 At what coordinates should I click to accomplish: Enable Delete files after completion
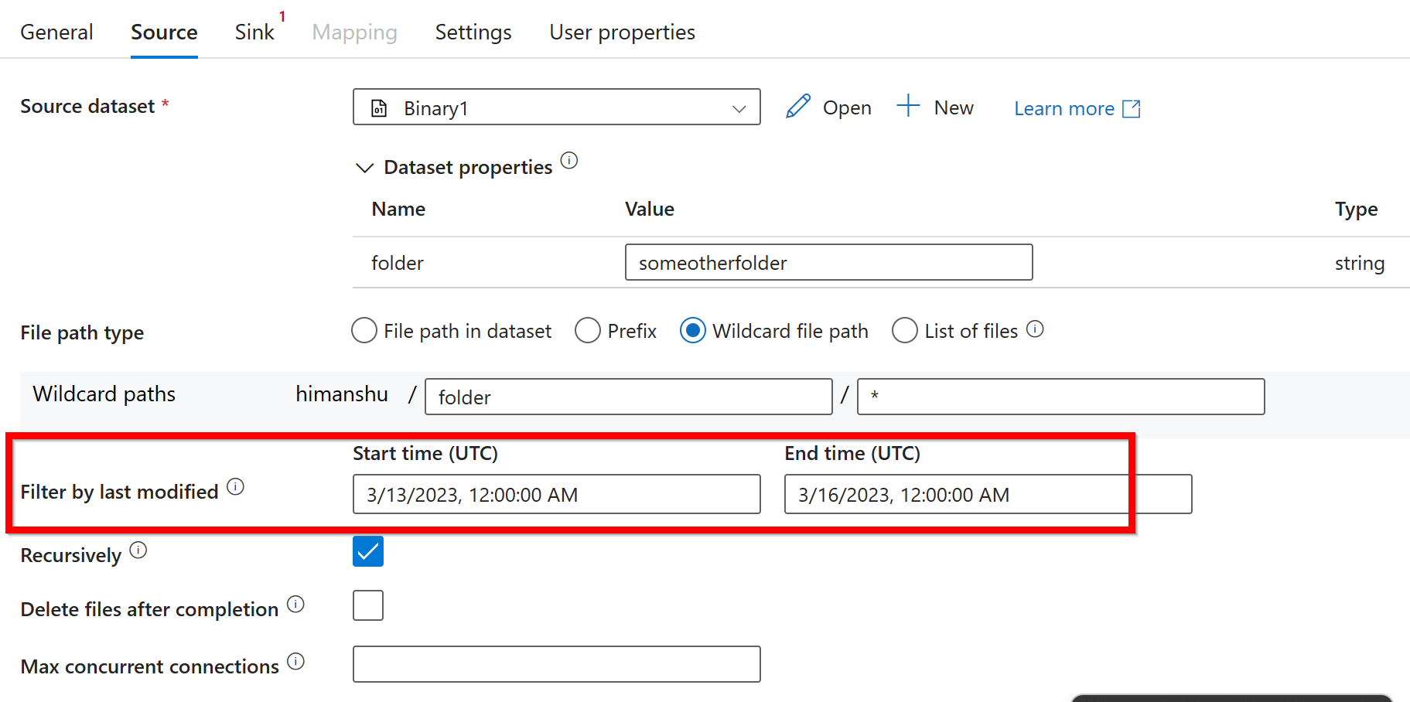coord(368,605)
